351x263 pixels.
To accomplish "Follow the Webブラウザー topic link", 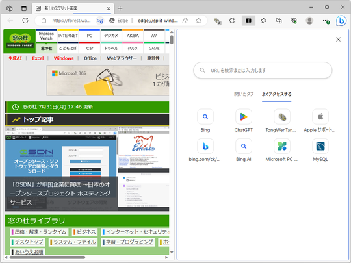I will coord(122,58).
